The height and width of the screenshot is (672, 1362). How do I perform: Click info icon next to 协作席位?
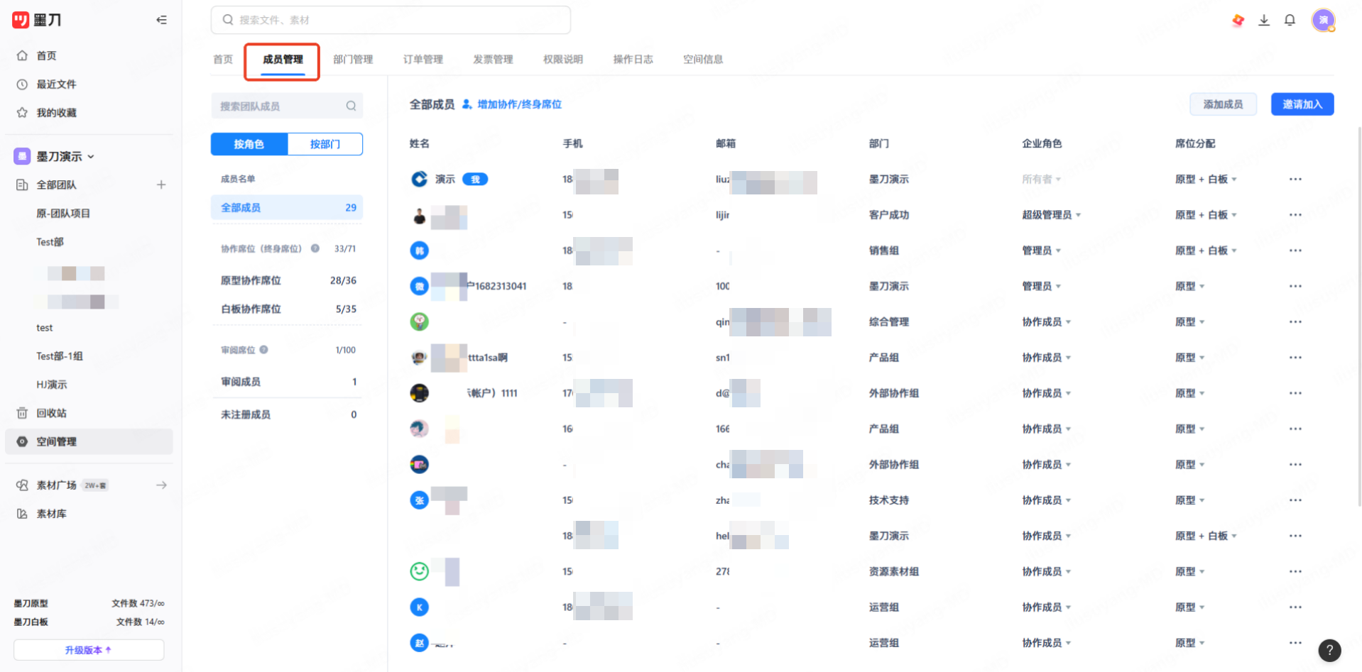coord(315,248)
